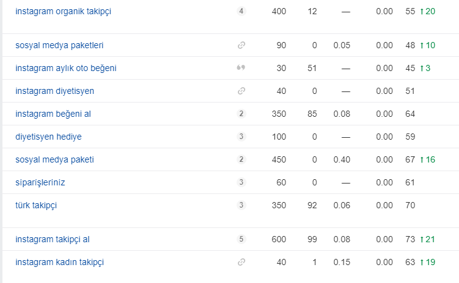The width and height of the screenshot is (459, 283).
Task: Open the instagram aylık oto beğeni keyword
Action: click(66, 68)
